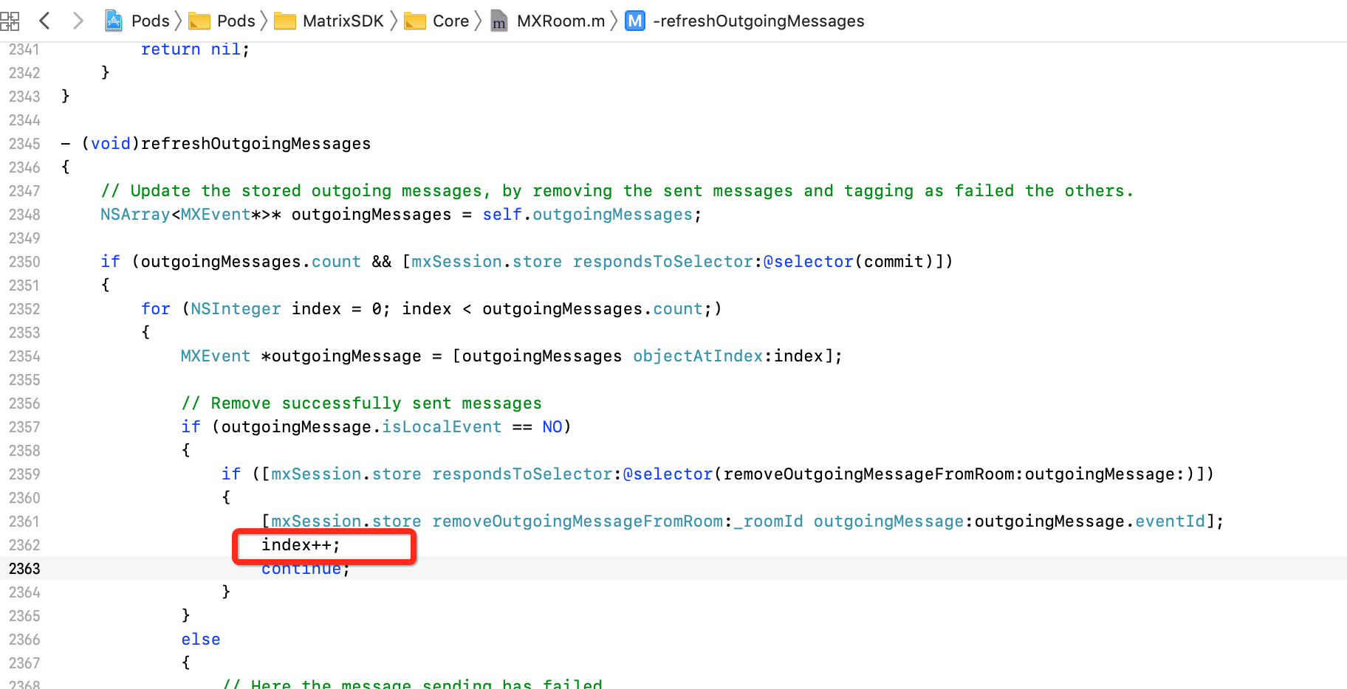Click the 'continue;' statement
The height and width of the screenshot is (689, 1347).
[306, 569]
